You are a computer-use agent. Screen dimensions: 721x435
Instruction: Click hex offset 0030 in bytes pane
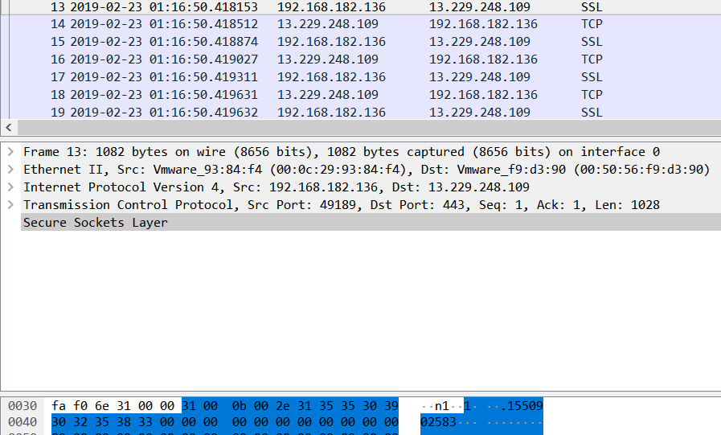pos(23,406)
